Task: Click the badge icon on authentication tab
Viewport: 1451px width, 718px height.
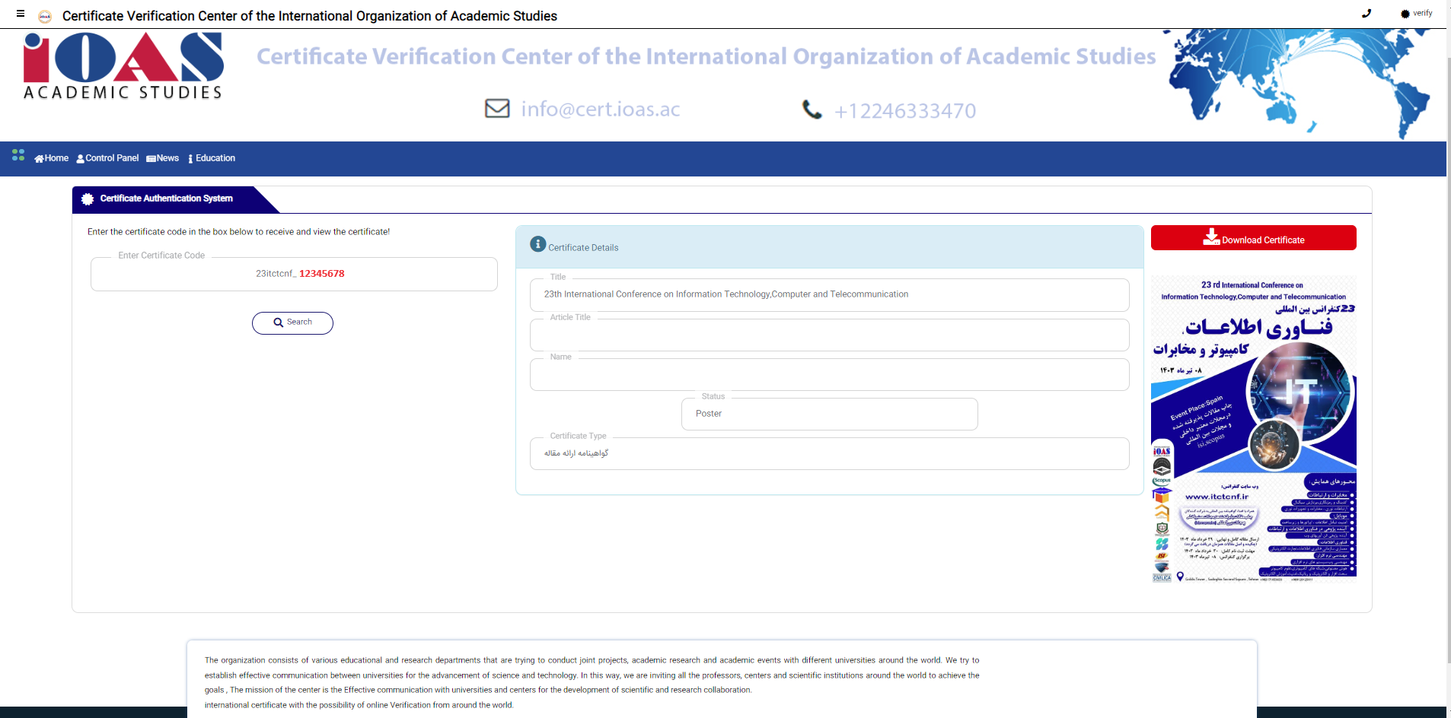Action: [x=88, y=199]
